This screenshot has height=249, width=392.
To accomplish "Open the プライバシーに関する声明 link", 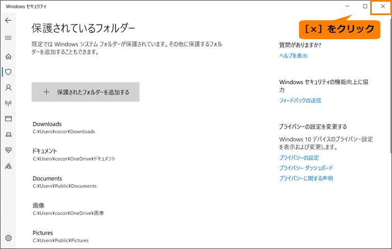I will coord(306,178).
